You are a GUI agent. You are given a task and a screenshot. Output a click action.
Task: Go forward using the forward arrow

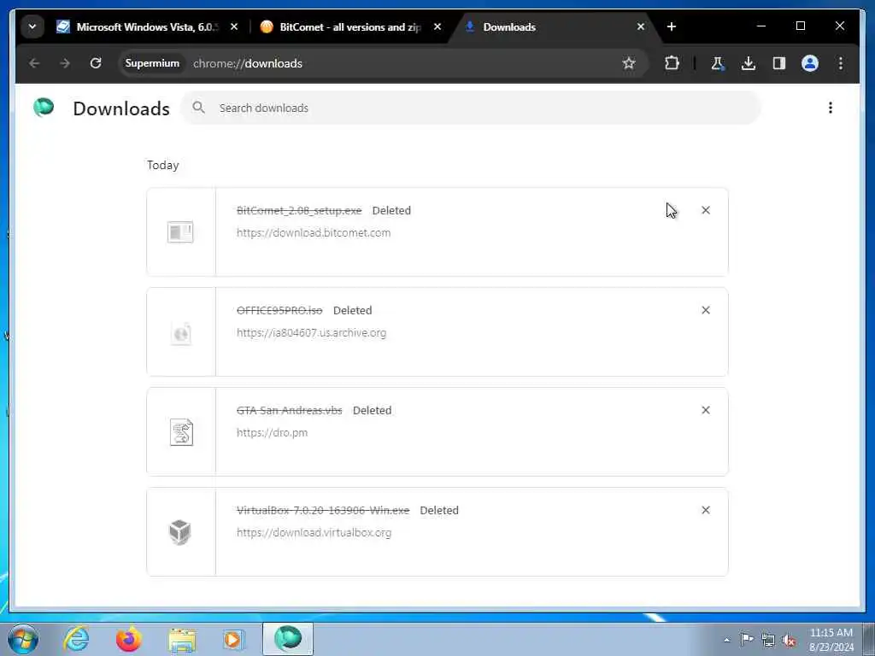coord(65,63)
